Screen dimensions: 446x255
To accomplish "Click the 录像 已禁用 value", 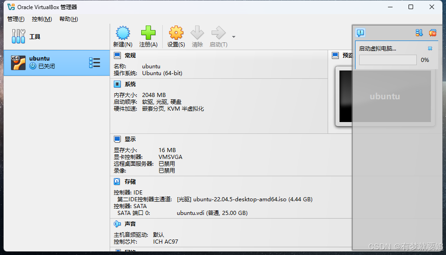I will tap(167, 171).
